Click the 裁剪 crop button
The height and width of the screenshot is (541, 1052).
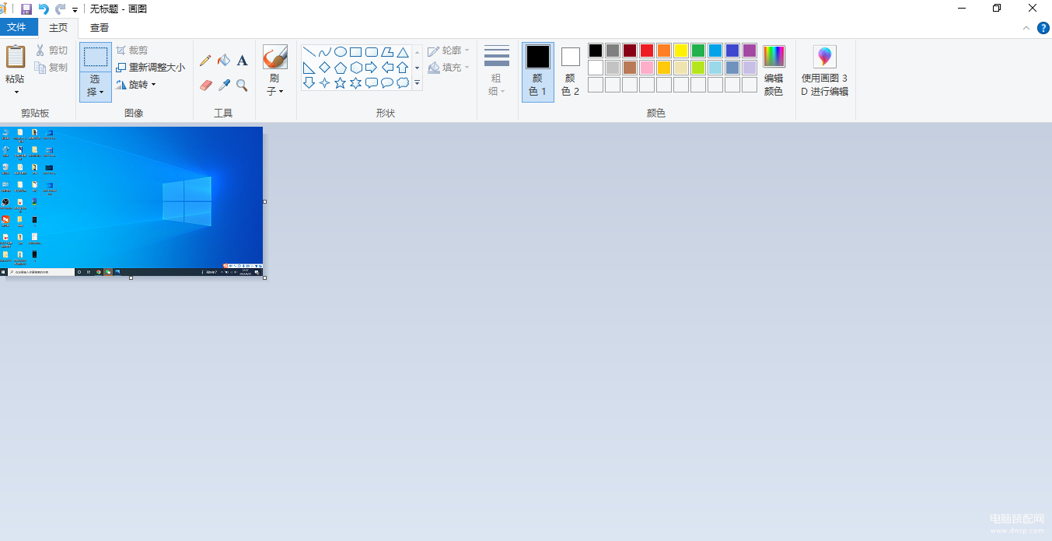(x=132, y=51)
